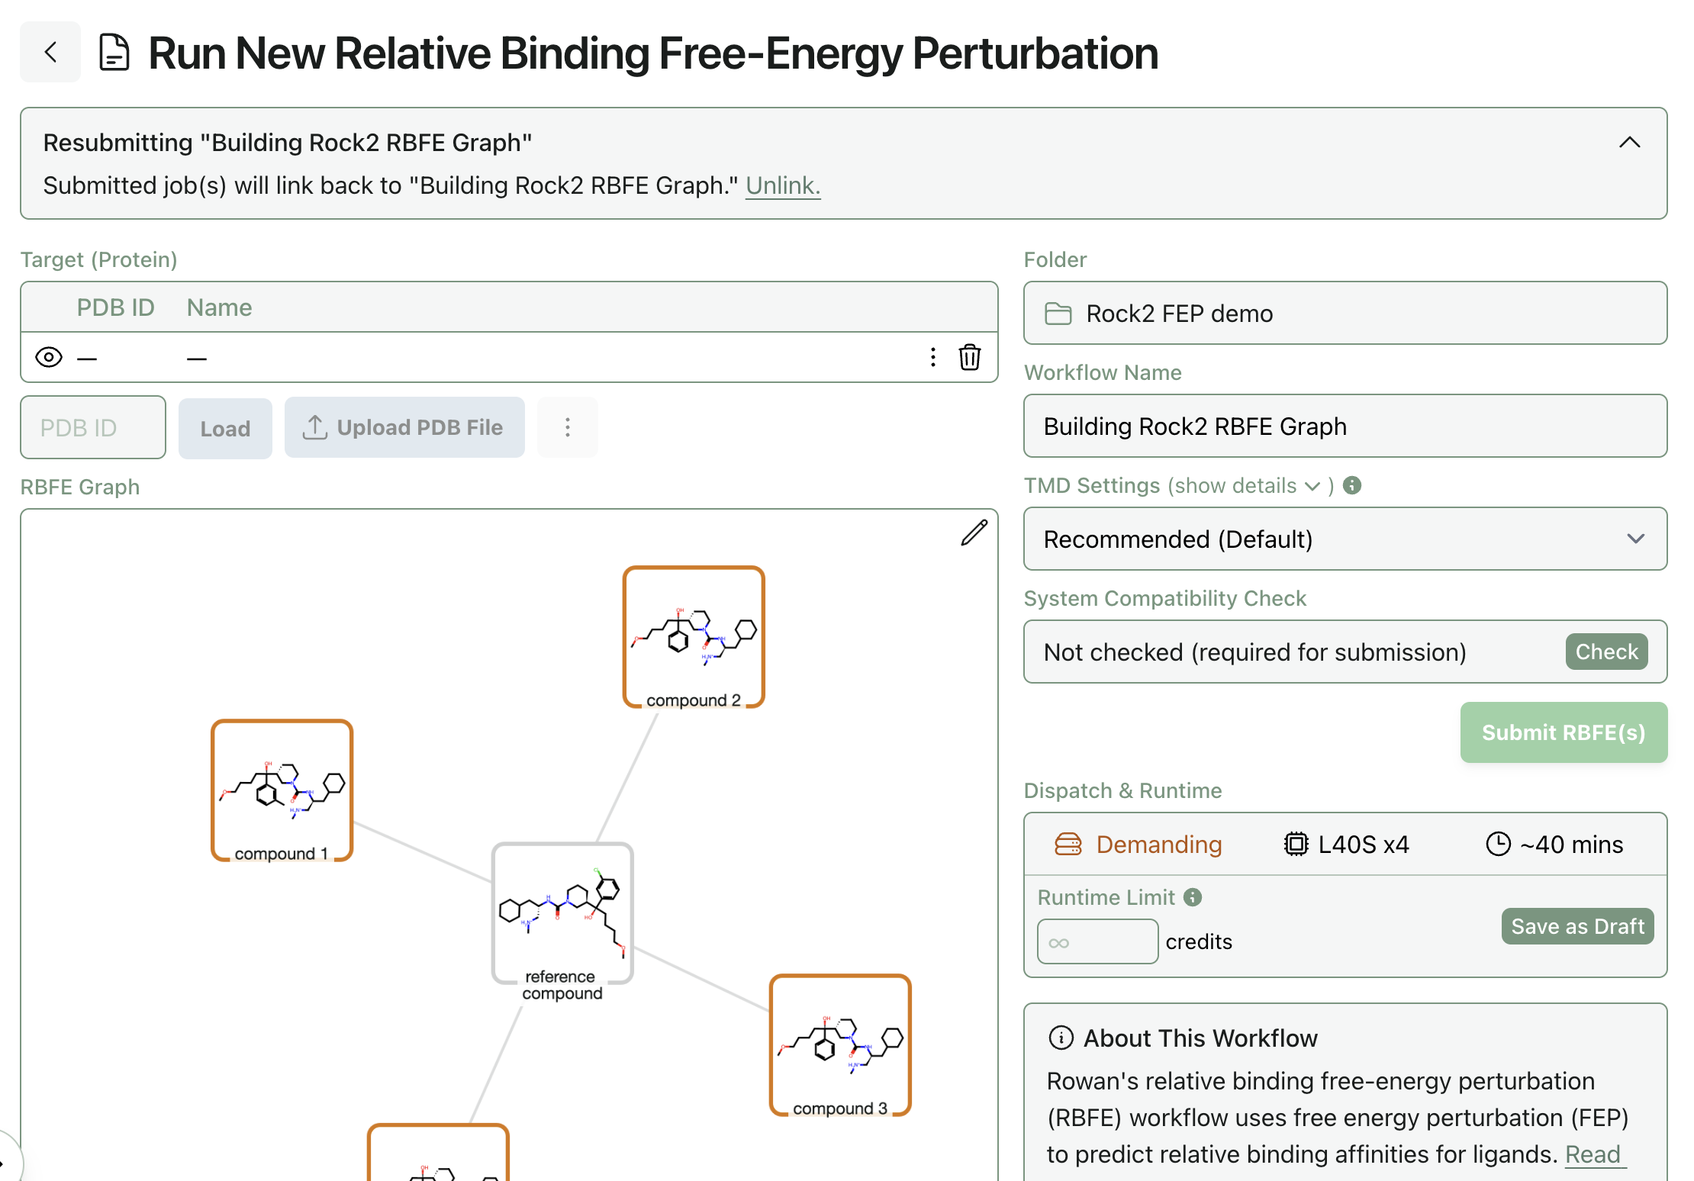Viewport: 1694px width, 1181px height.
Task: Open the kebab menu next to Upload PDB File
Action: 567,427
